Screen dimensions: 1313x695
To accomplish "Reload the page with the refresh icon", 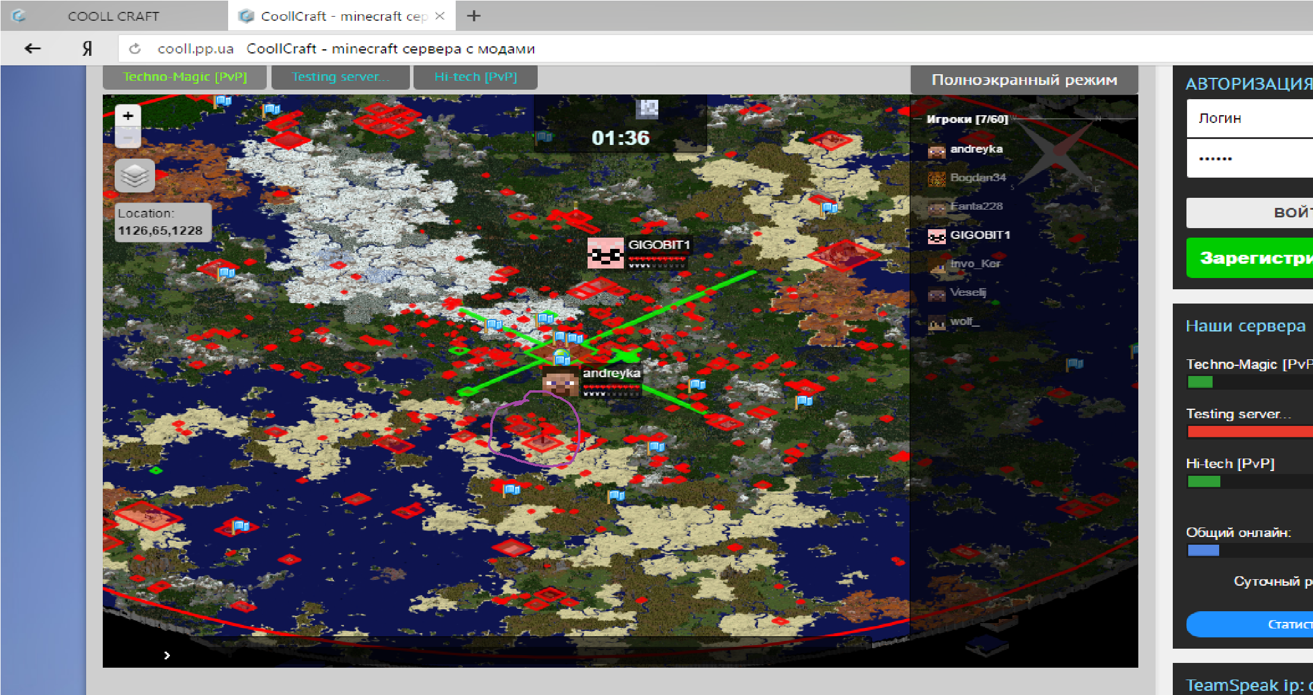I will click(x=135, y=49).
